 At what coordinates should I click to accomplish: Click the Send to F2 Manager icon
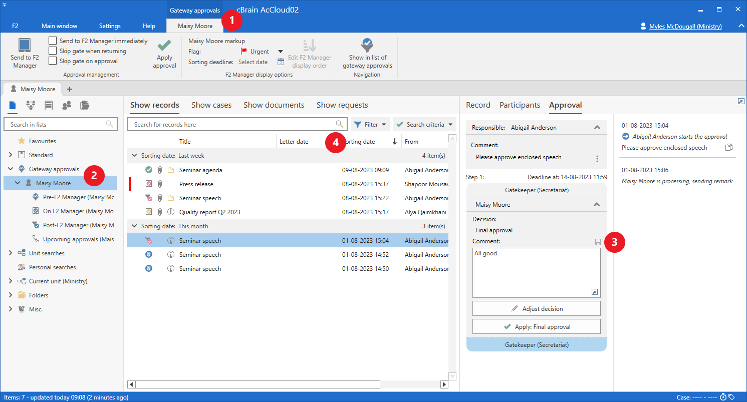25,45
